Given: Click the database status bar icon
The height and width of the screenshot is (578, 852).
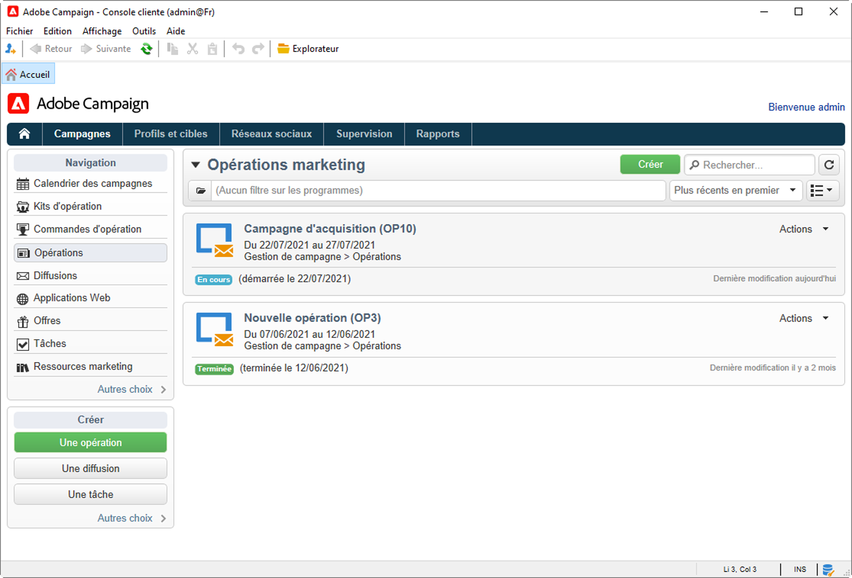Looking at the screenshot, I should (828, 569).
